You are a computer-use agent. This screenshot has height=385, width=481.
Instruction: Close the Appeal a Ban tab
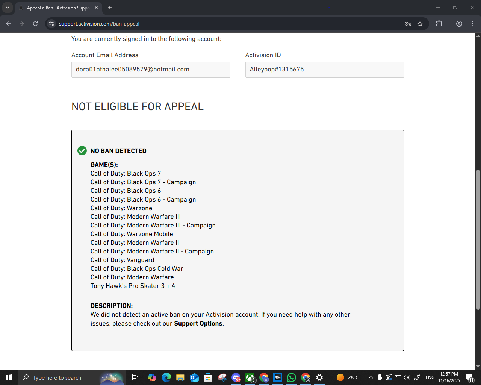pos(96,8)
